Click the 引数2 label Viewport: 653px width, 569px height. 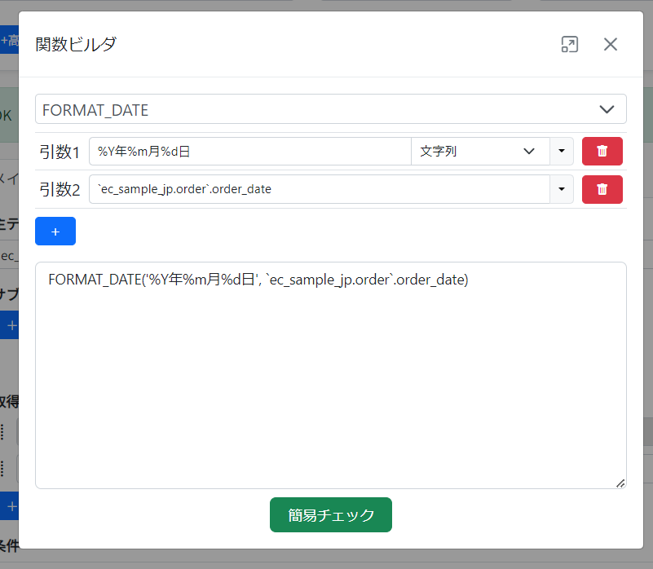point(60,190)
